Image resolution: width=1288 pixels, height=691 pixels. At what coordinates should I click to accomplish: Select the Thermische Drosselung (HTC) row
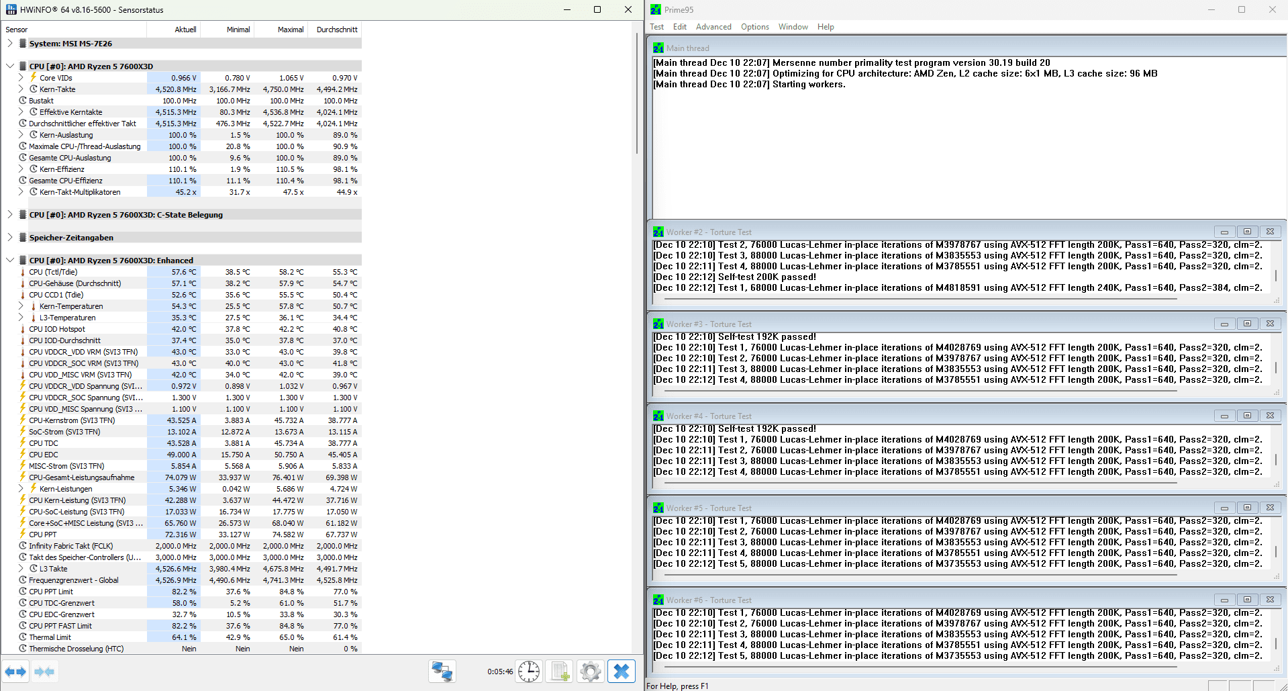click(x=181, y=649)
